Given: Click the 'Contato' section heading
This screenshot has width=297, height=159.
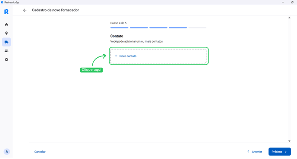Looking at the screenshot, I should 117,36.
